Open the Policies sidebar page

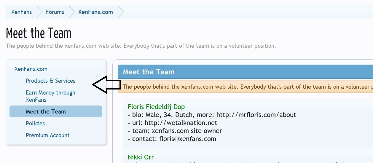35,124
